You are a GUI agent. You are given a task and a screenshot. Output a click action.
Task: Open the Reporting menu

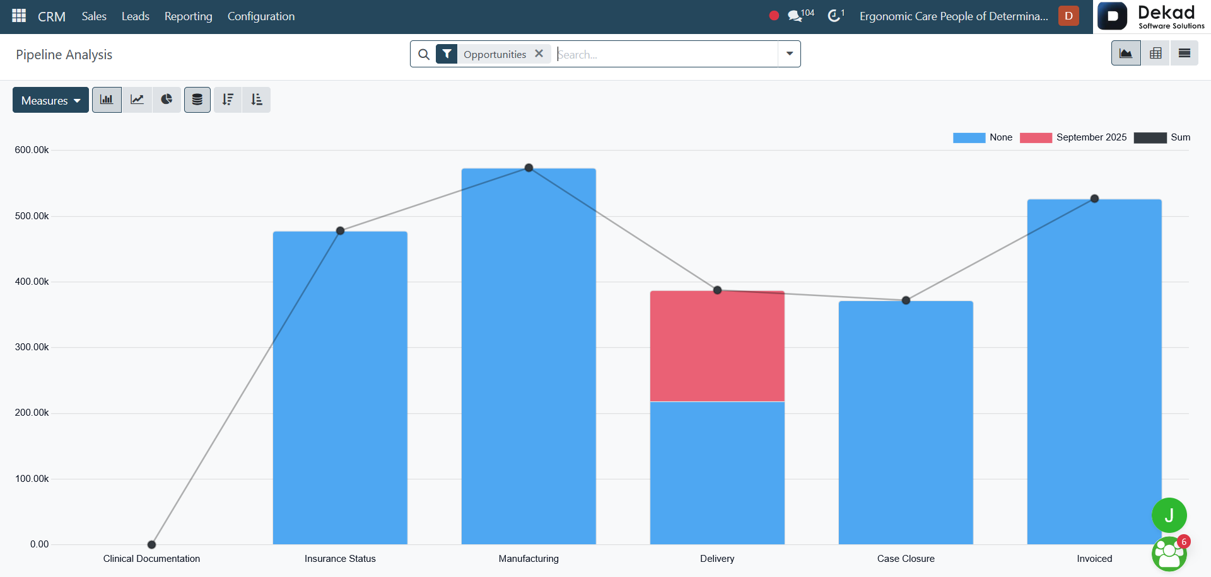click(x=188, y=16)
